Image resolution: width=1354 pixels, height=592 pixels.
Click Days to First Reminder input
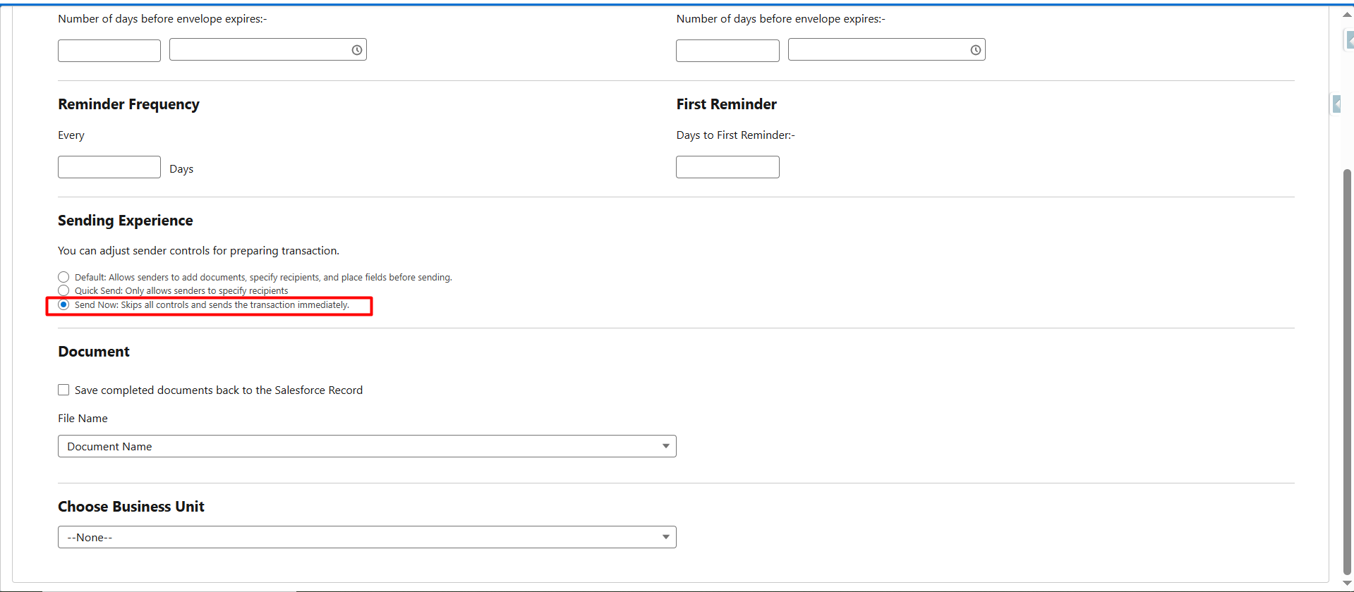point(727,167)
